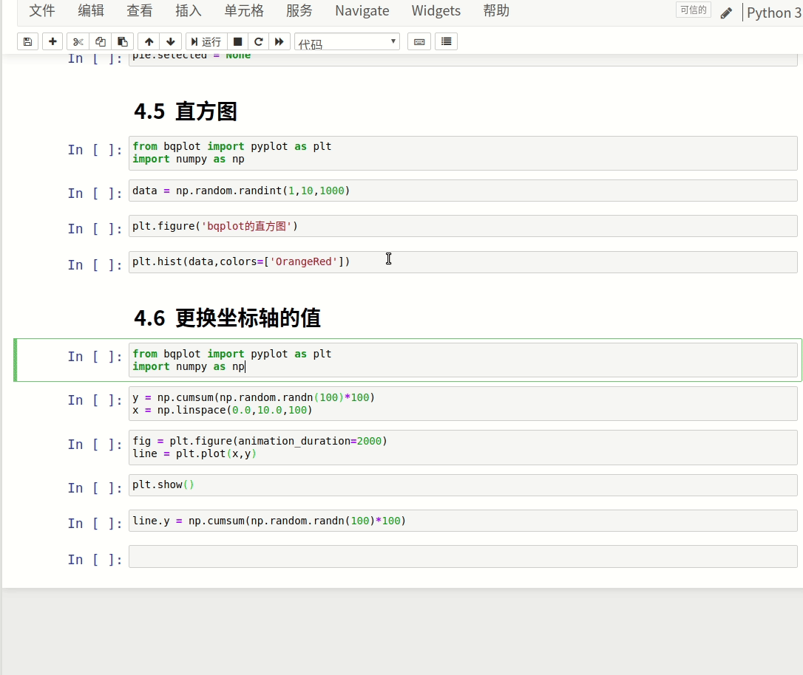Image resolution: width=803 pixels, height=675 pixels.
Task: Open the Widgets menu
Action: (x=436, y=11)
